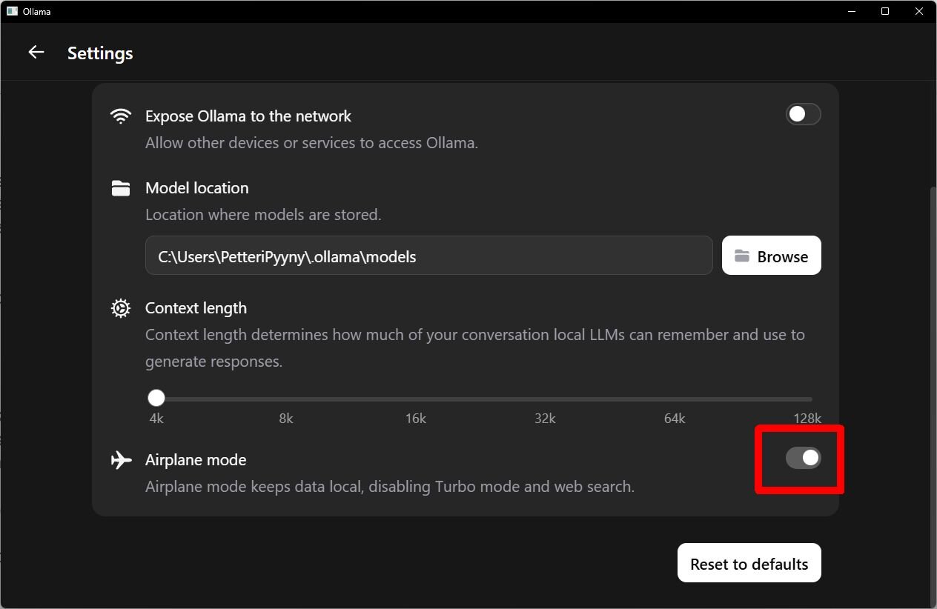
Task: Click the Ollama app icon in title bar
Action: click(12, 12)
